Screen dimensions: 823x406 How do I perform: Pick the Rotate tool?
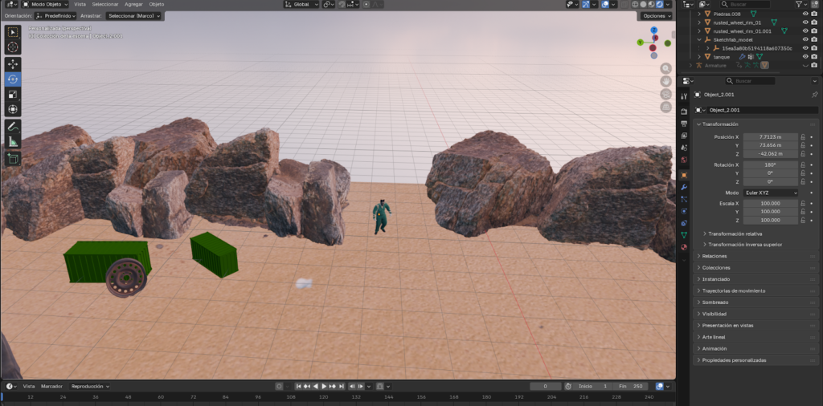click(13, 79)
